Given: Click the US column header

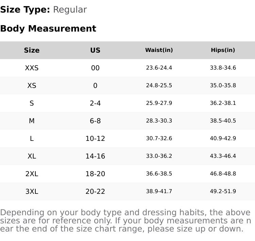Looking at the screenshot, I should (x=95, y=50).
